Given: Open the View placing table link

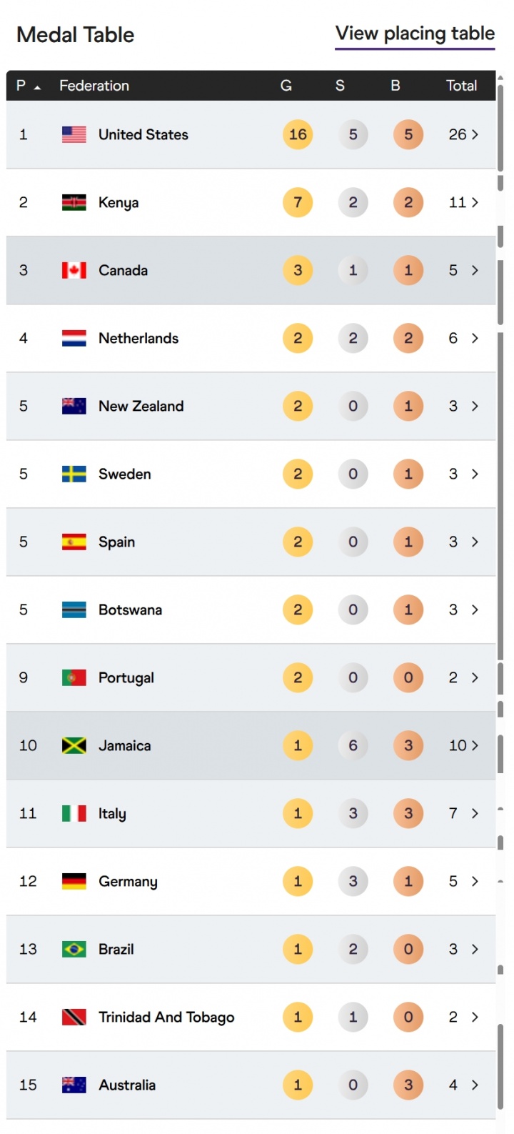Looking at the screenshot, I should pyautogui.click(x=415, y=34).
